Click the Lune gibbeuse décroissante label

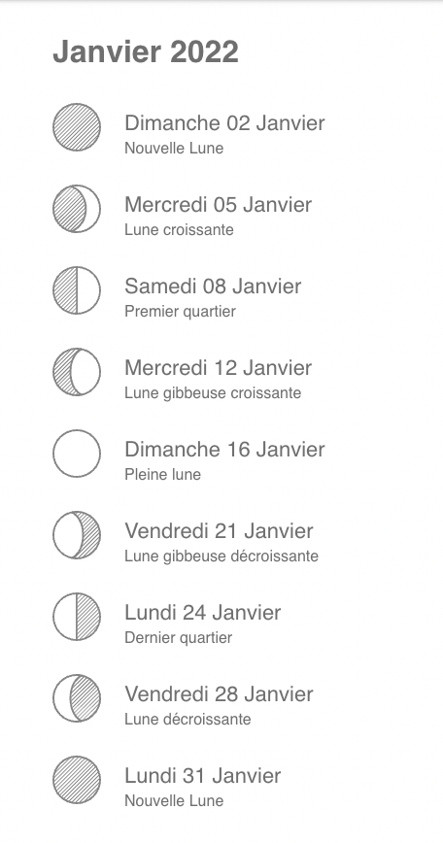click(x=221, y=556)
